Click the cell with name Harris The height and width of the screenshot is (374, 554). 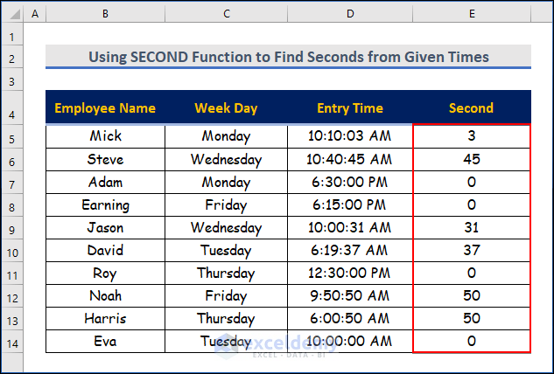tap(105, 318)
